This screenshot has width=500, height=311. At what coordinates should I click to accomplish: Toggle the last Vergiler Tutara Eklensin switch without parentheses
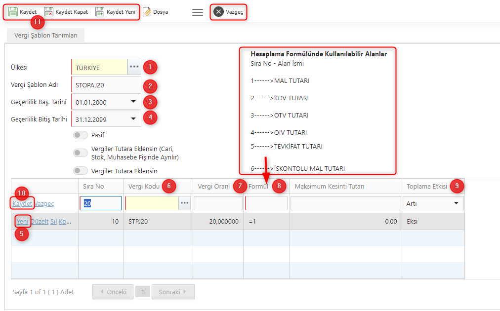(x=81, y=171)
